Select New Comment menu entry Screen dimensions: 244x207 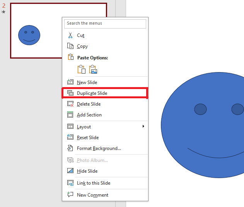[x=92, y=195]
